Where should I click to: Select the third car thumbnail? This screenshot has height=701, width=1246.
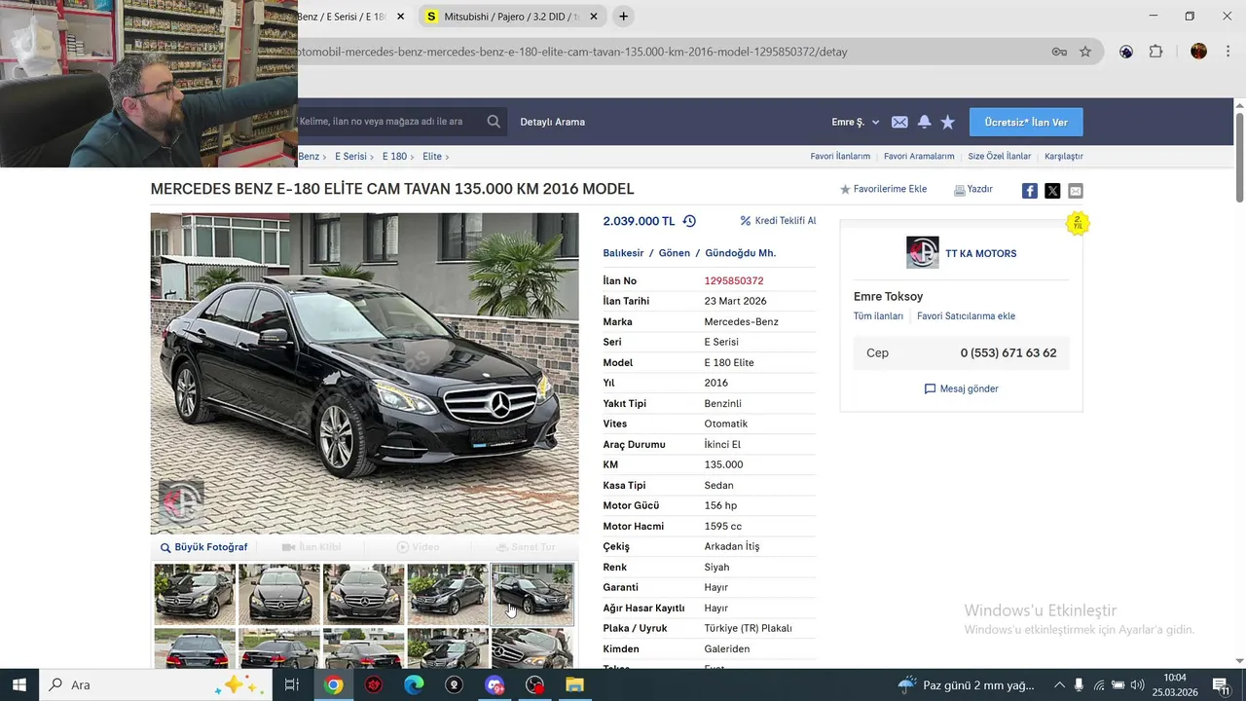pos(363,594)
